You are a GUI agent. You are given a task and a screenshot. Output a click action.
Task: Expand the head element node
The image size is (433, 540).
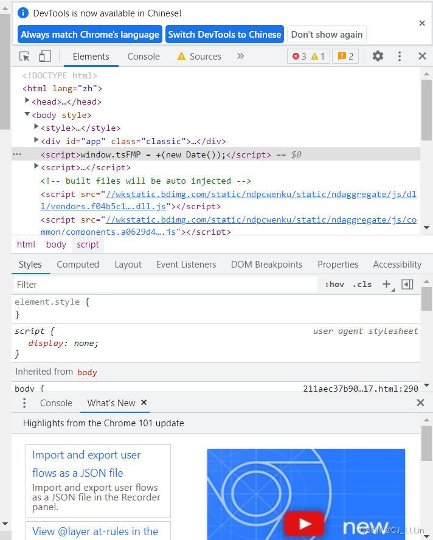(27, 100)
